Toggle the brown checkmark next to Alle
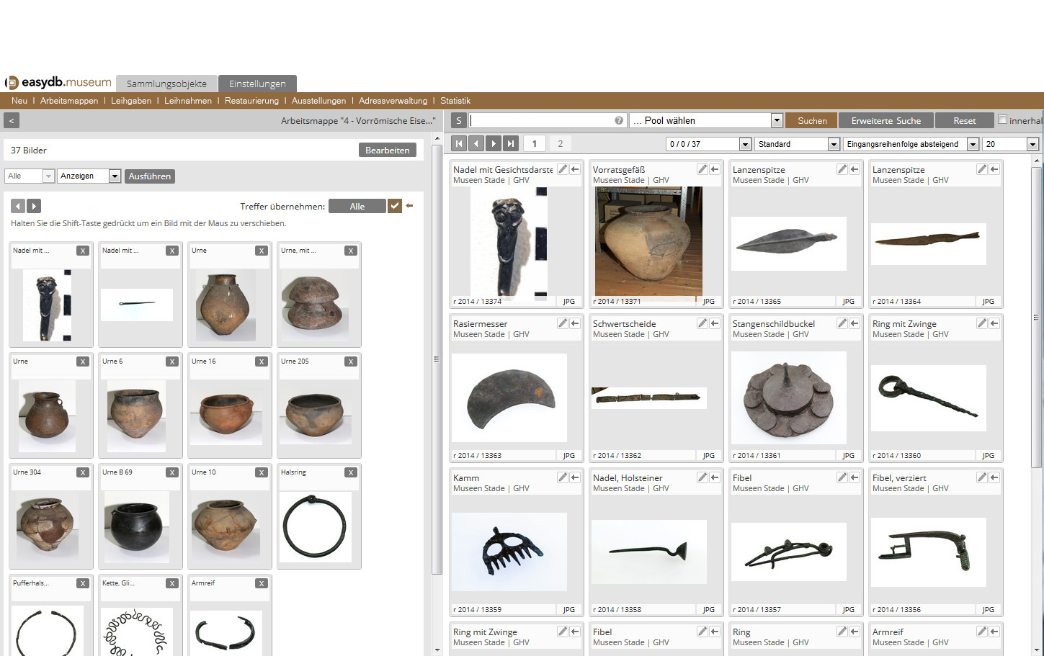Image resolution: width=1044 pixels, height=656 pixels. 394,206
